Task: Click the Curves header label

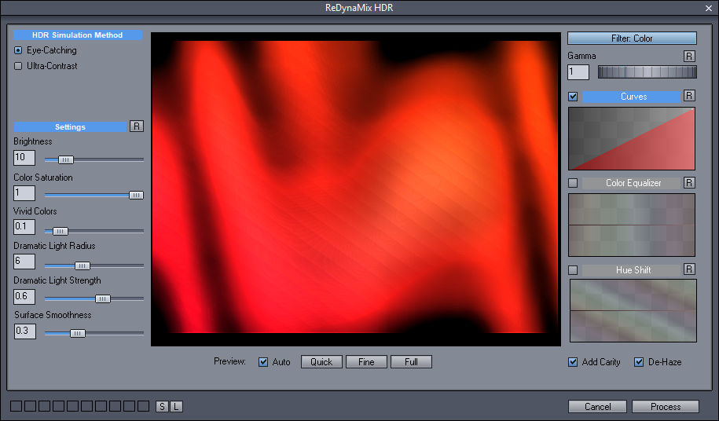Action: coord(632,97)
